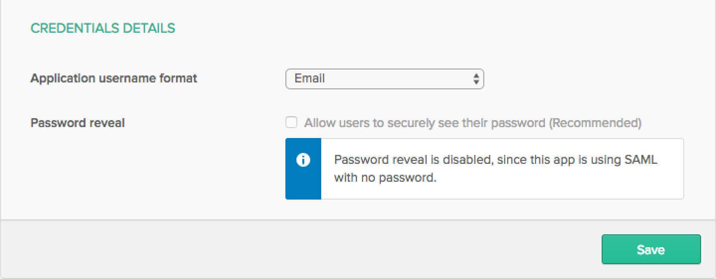Viewport: 716px width, 279px height.
Task: Click the "Application username format" label
Action: coord(114,78)
